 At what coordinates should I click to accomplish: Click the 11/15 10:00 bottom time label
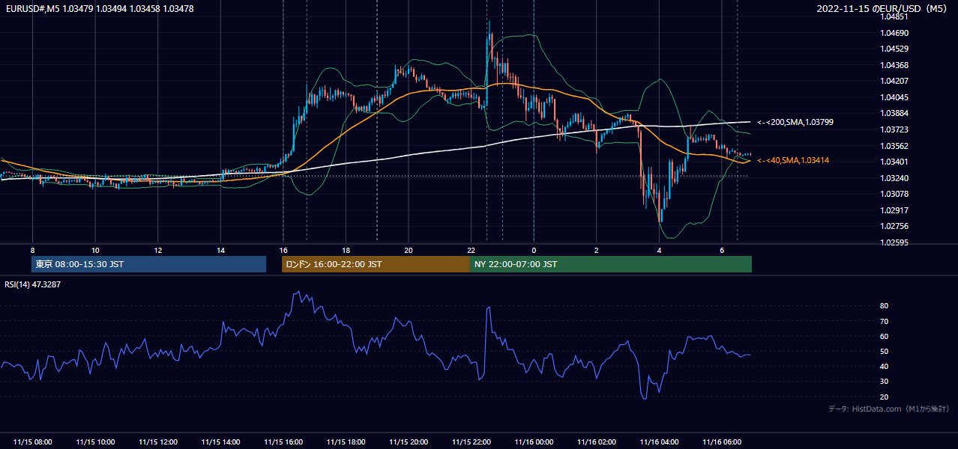pos(95,442)
